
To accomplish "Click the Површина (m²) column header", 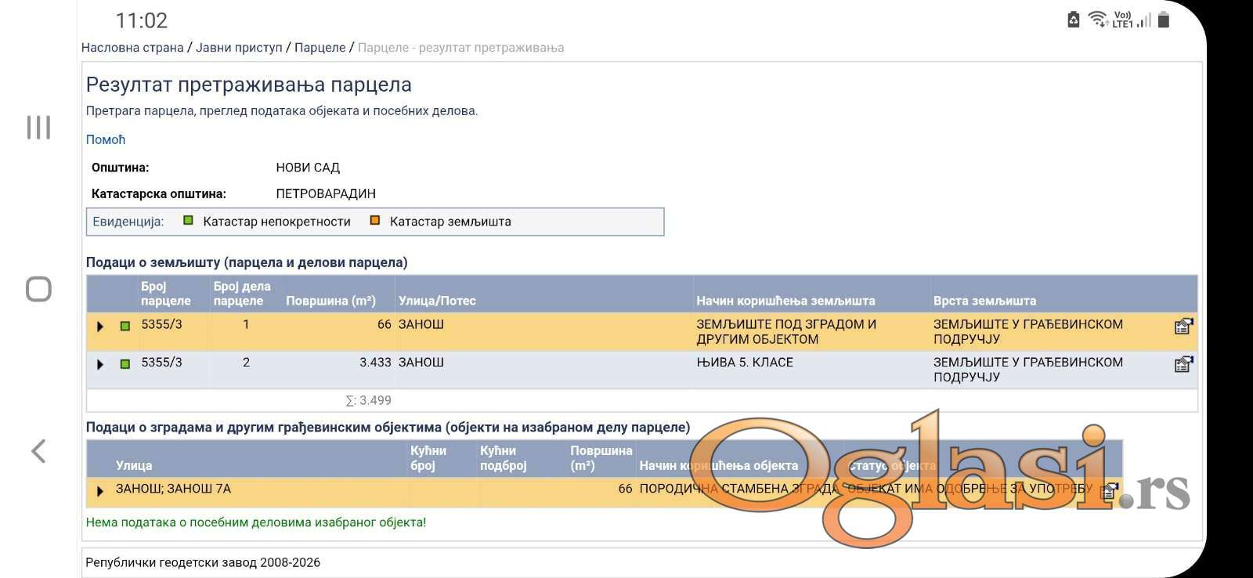I will coord(330,301).
